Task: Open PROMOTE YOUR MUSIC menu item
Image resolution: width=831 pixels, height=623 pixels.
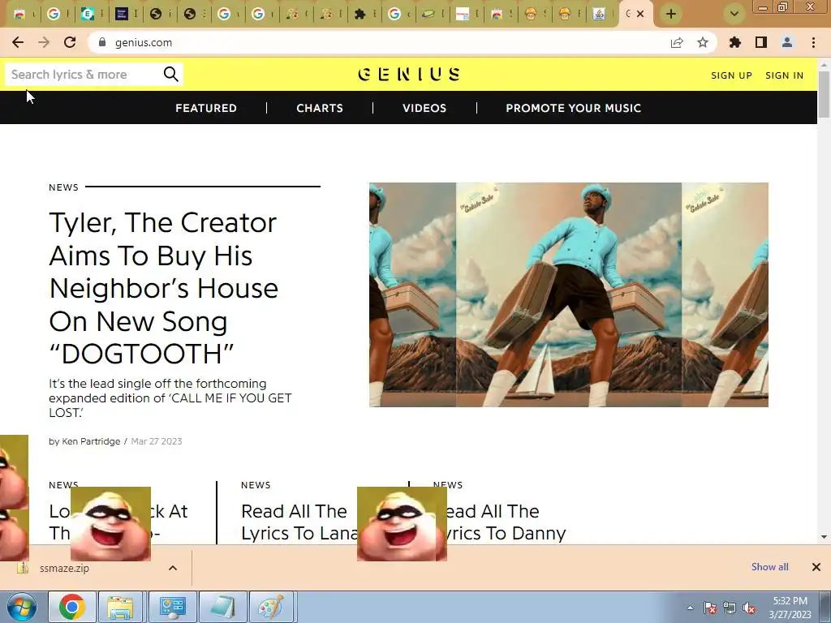Action: 574,108
